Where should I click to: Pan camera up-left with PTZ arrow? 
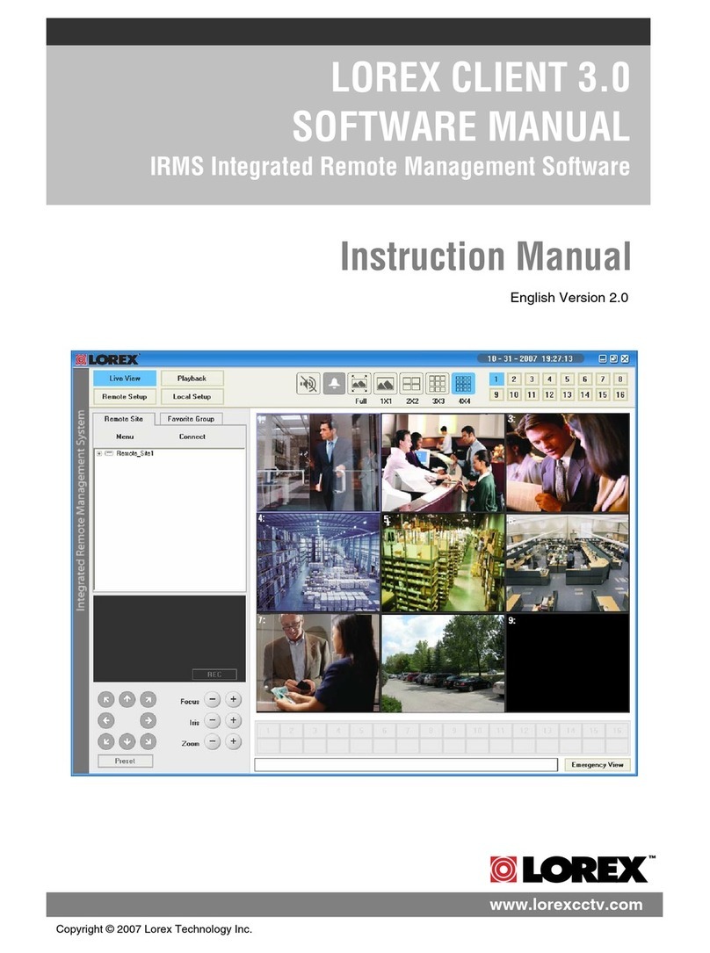pos(105,699)
